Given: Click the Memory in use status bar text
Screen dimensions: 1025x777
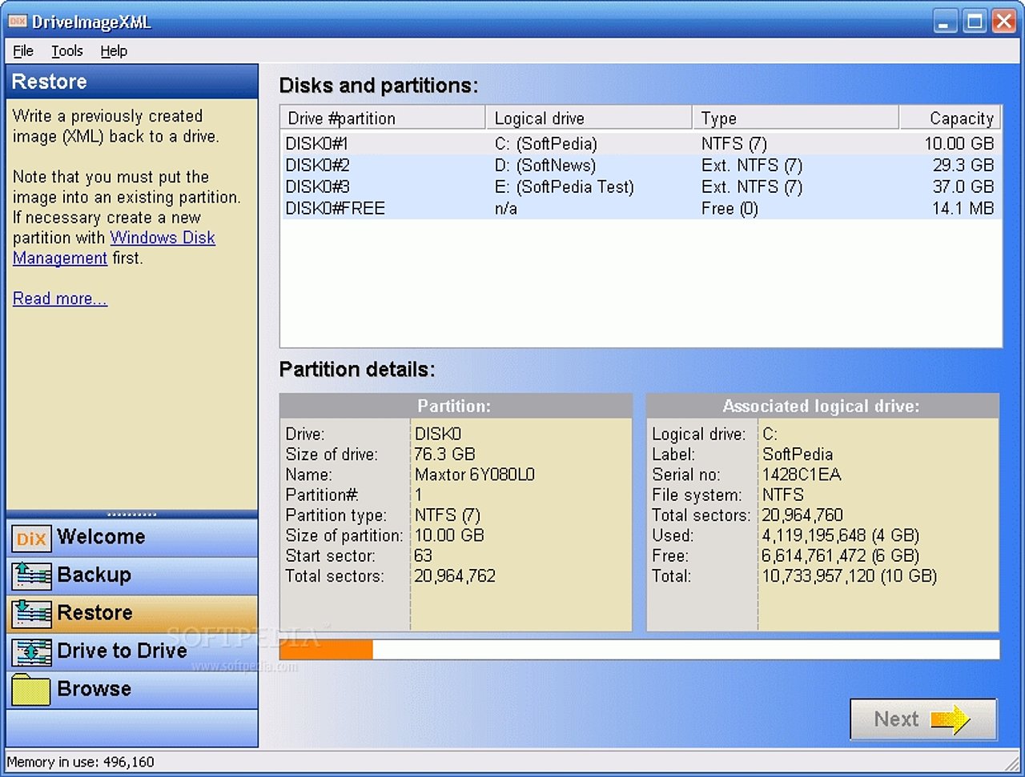Looking at the screenshot, I should (x=80, y=763).
